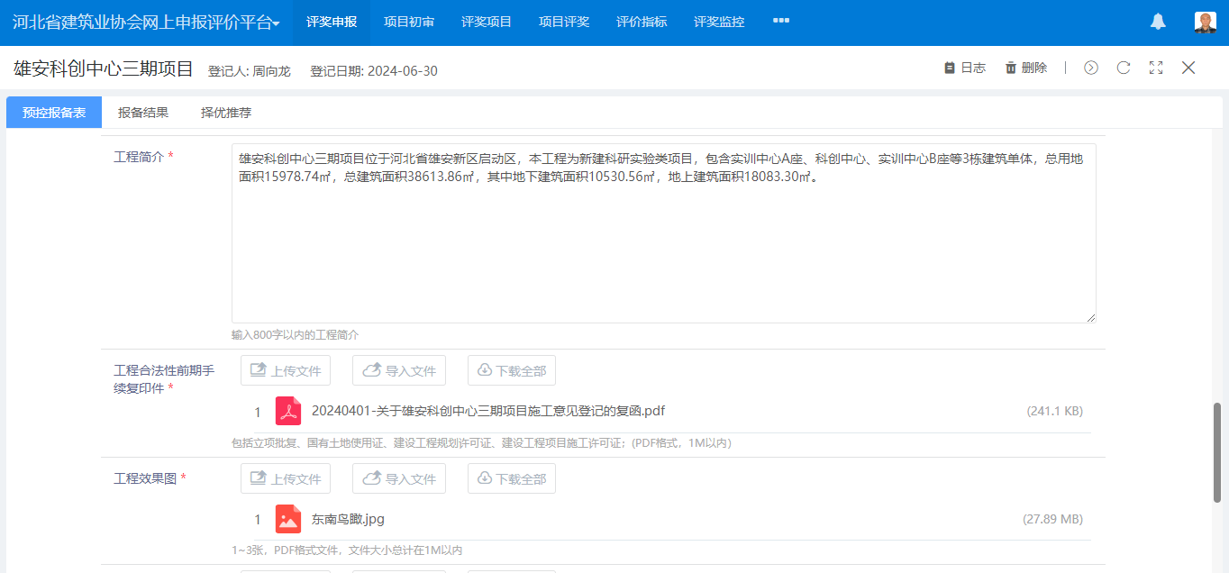Open the 项目初审 menu item
The height and width of the screenshot is (573, 1229).
click(409, 23)
